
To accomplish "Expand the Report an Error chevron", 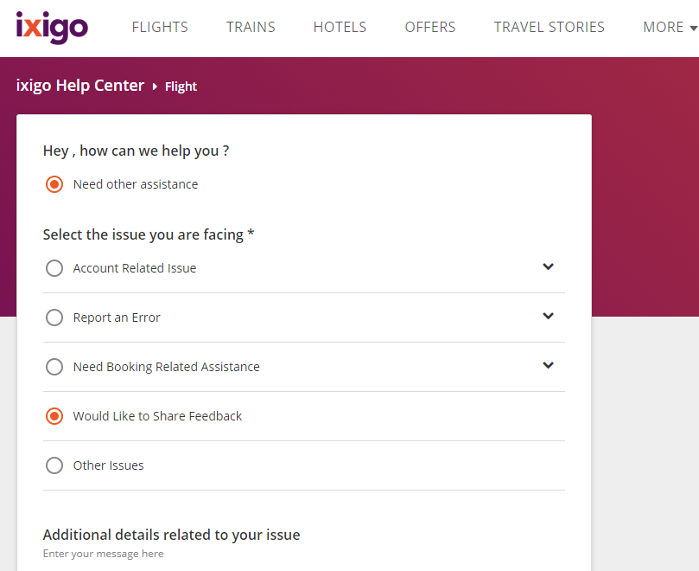I will click(x=548, y=316).
